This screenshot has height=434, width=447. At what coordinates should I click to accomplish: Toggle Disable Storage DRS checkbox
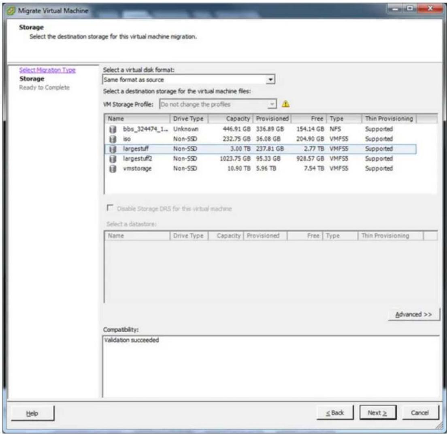click(110, 208)
